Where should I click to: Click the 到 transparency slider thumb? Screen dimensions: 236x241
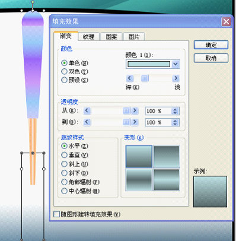point(126,122)
